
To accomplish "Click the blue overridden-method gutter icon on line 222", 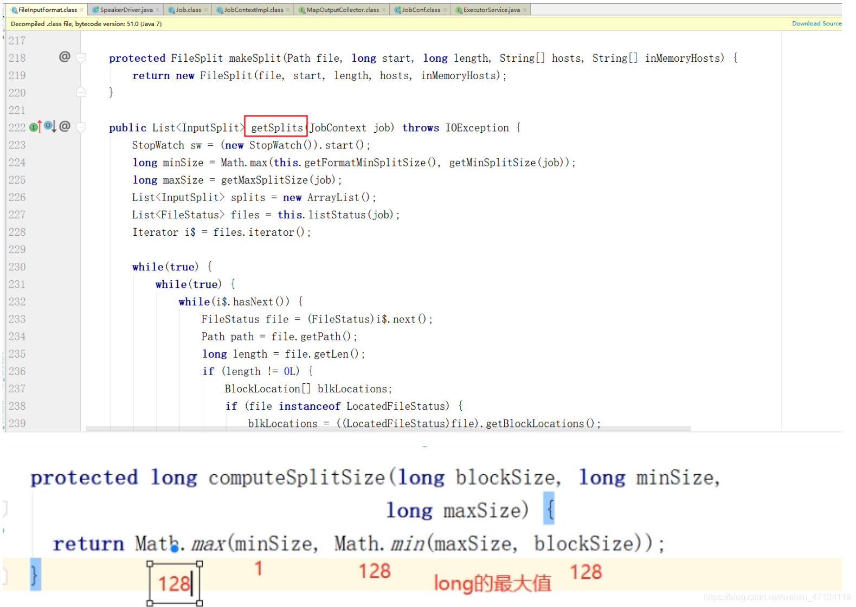I will pos(50,126).
